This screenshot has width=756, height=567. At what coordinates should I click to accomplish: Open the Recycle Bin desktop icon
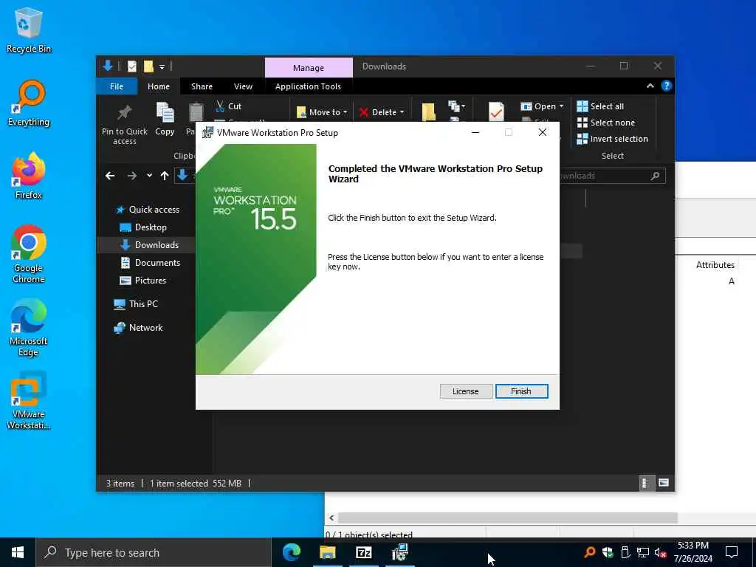tap(29, 30)
